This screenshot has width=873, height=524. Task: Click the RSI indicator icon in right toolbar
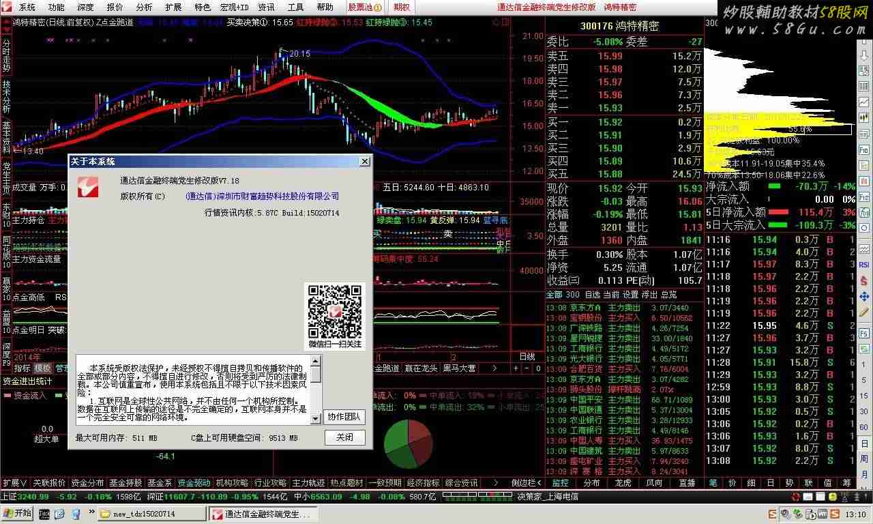(x=863, y=265)
